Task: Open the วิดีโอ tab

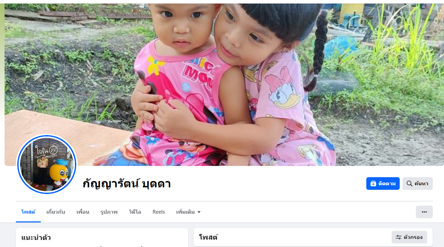Action: pyautogui.click(x=135, y=212)
